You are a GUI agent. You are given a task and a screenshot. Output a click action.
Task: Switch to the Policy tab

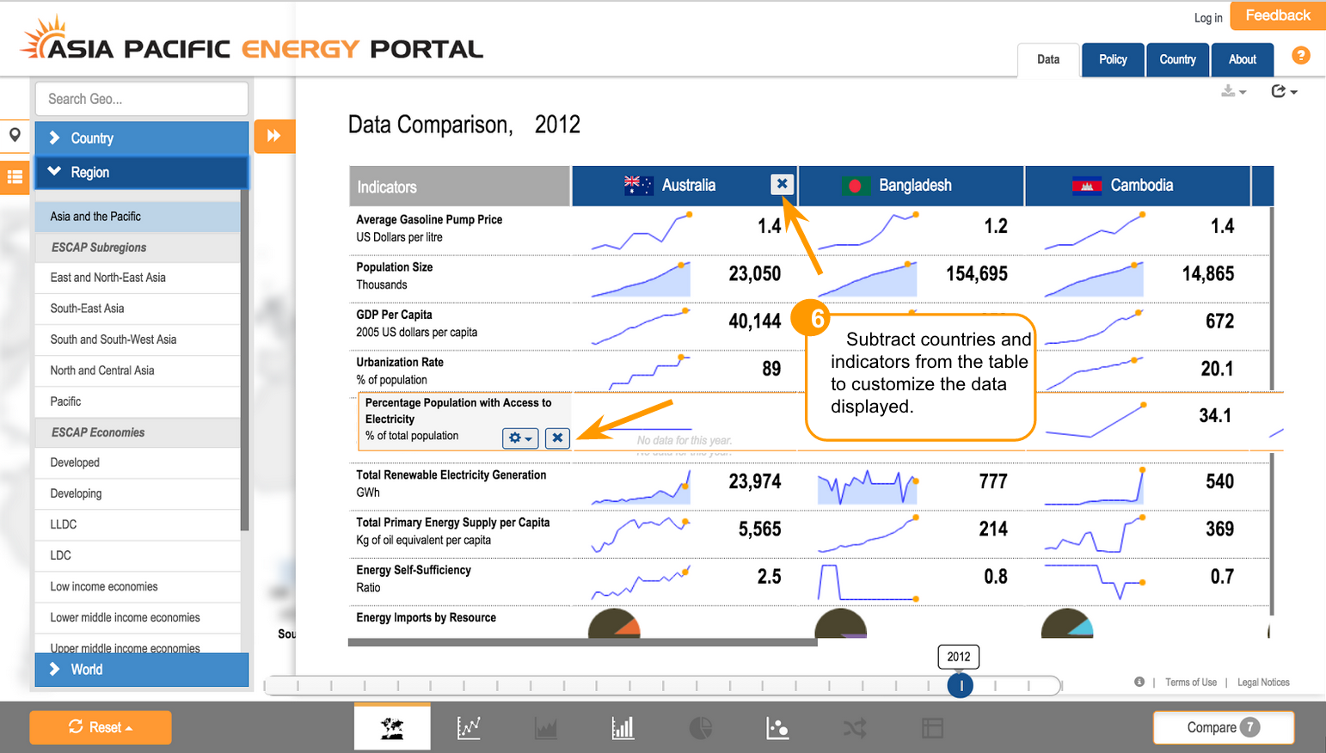coord(1113,59)
